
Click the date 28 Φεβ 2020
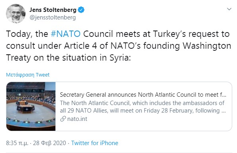pos(49,143)
